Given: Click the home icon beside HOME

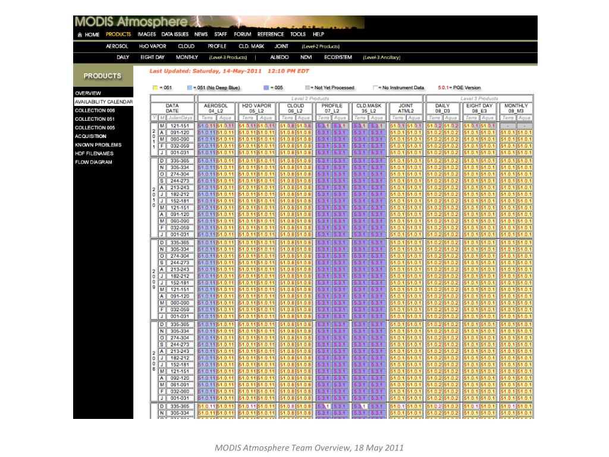Looking at the screenshot, I should [x=80, y=35].
